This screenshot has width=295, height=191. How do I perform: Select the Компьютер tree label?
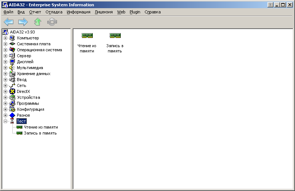[28, 38]
